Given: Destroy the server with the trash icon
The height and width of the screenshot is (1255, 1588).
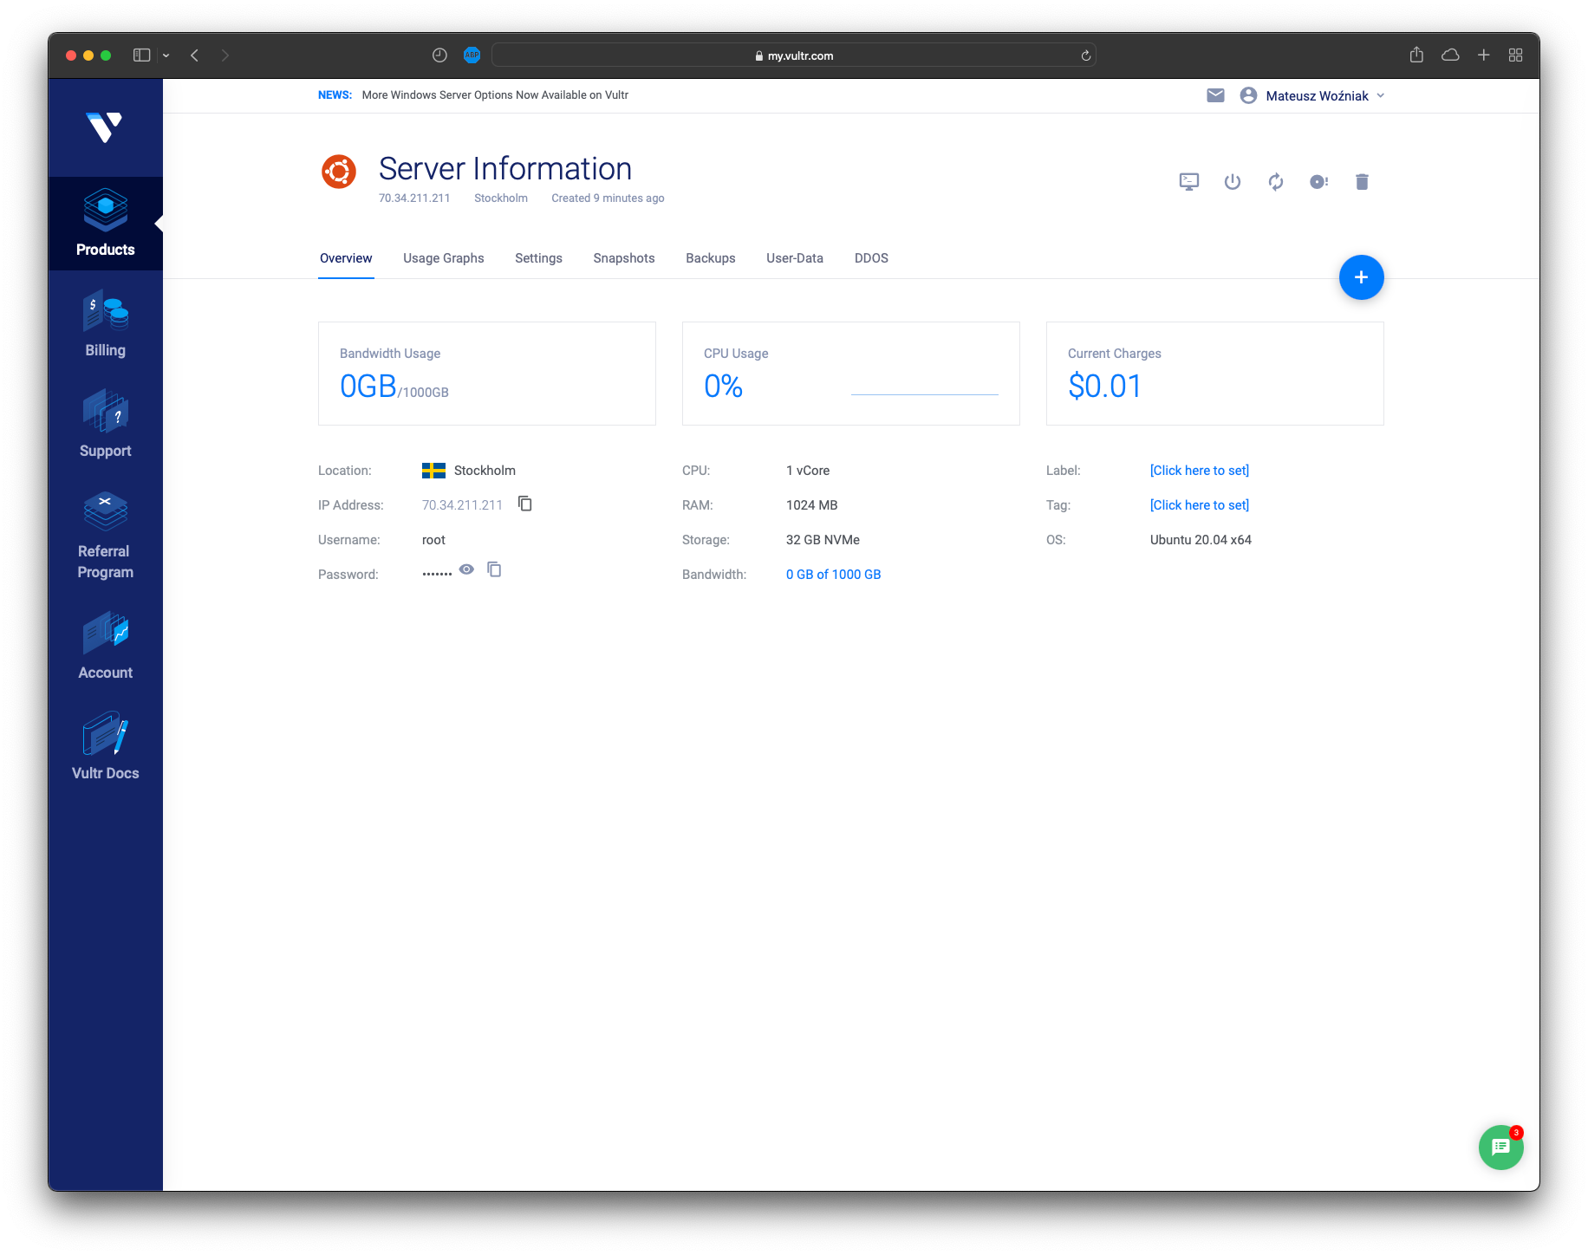Looking at the screenshot, I should point(1362,182).
